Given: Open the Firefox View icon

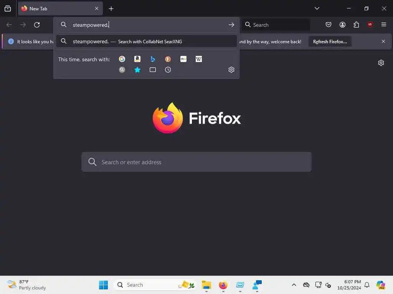Looking at the screenshot, I should tap(8, 8).
